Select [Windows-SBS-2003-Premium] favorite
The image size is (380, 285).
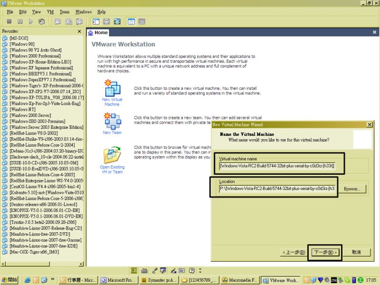(x=38, y=121)
